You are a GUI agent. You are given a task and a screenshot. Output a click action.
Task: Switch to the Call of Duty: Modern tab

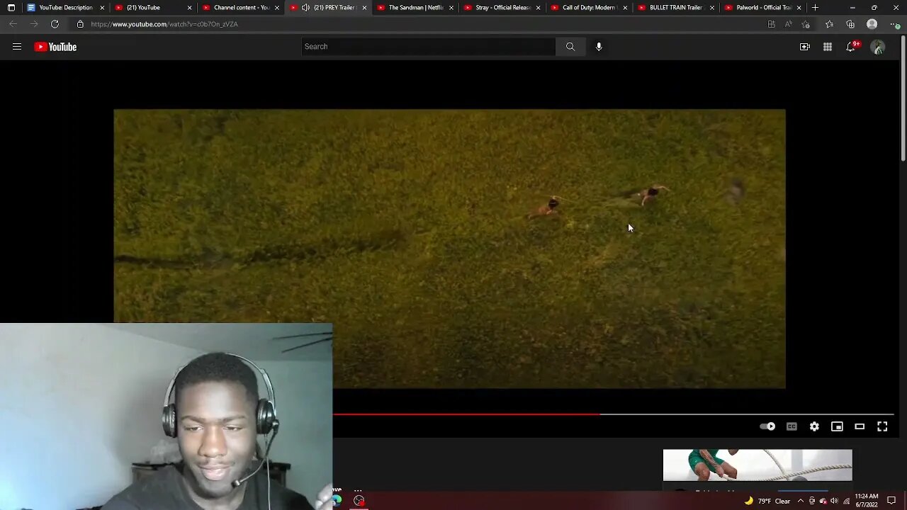(588, 8)
